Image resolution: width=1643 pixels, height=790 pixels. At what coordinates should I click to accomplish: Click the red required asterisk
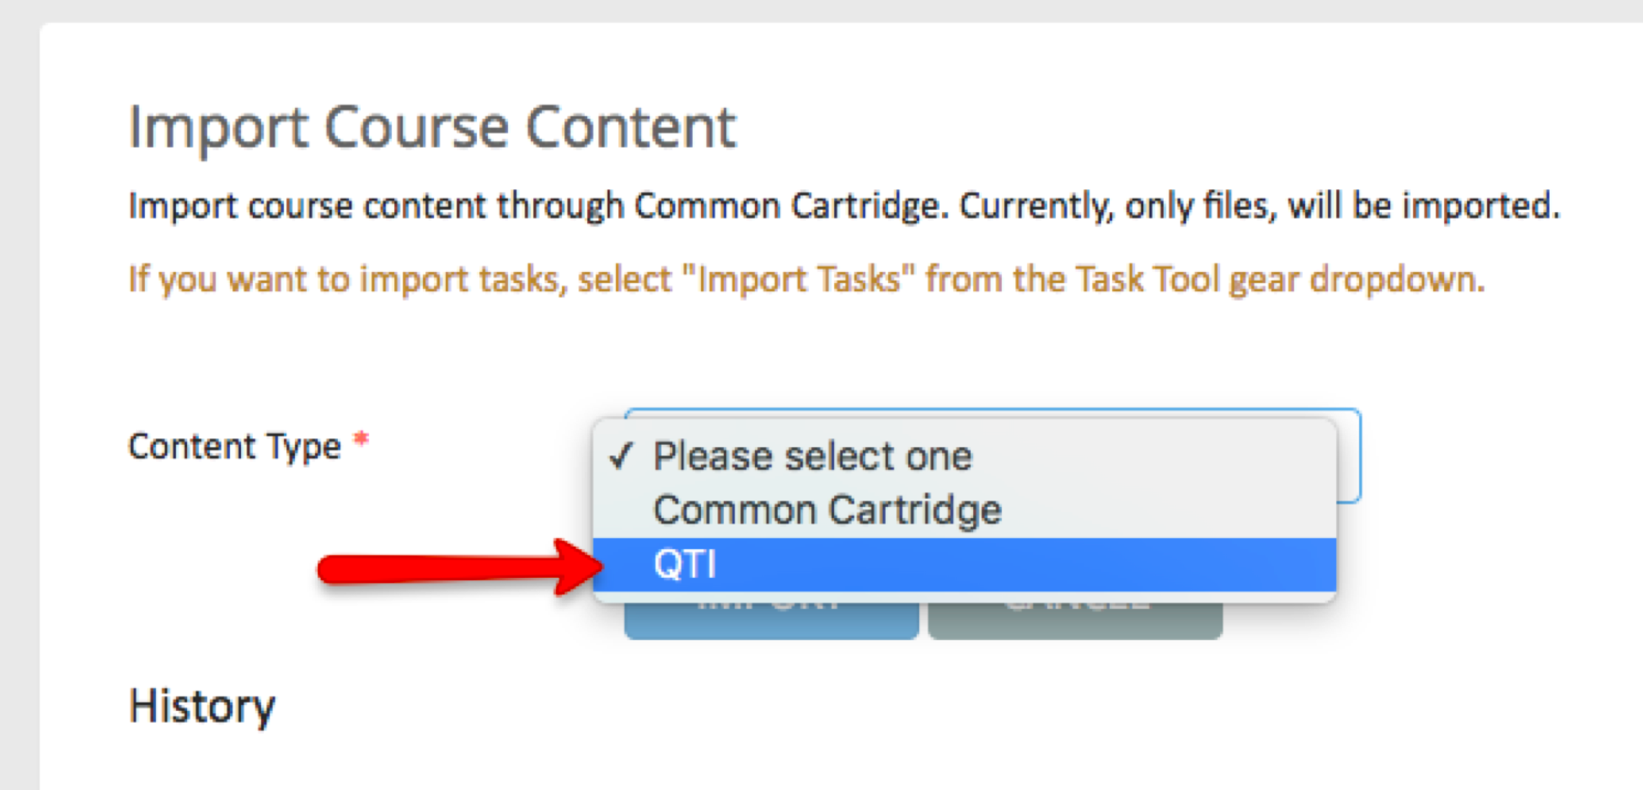[x=361, y=440]
